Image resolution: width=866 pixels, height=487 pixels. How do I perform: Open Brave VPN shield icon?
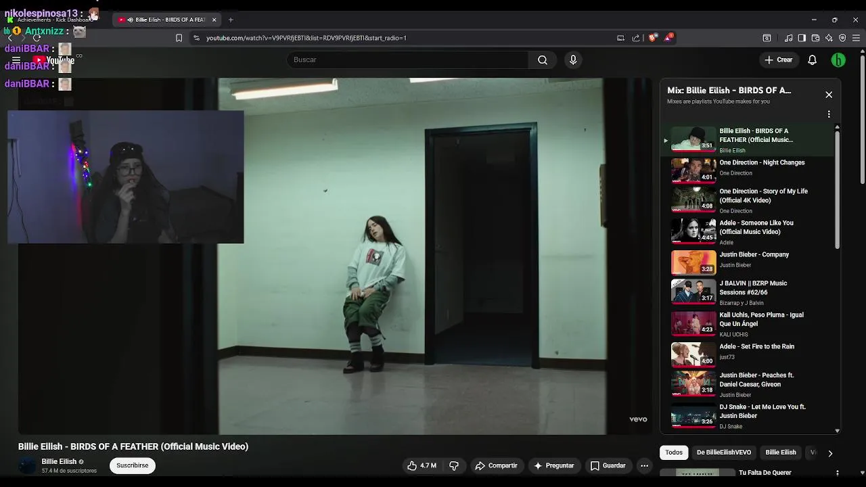842,38
